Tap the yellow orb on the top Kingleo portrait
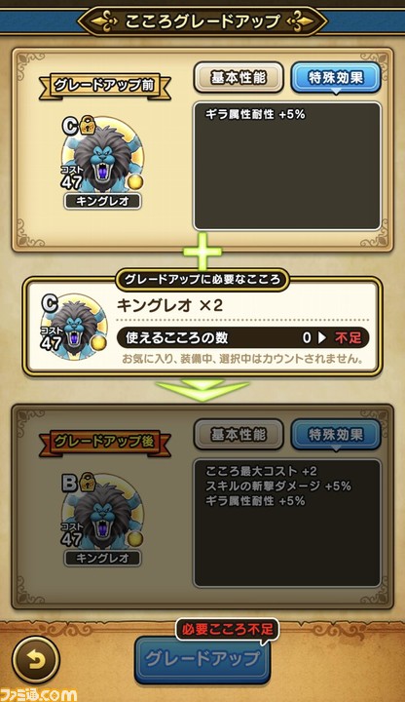405x702 pixels. pyautogui.click(x=134, y=181)
